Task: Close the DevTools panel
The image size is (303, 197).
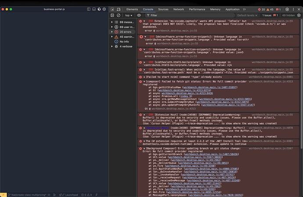Action: tap(299, 9)
